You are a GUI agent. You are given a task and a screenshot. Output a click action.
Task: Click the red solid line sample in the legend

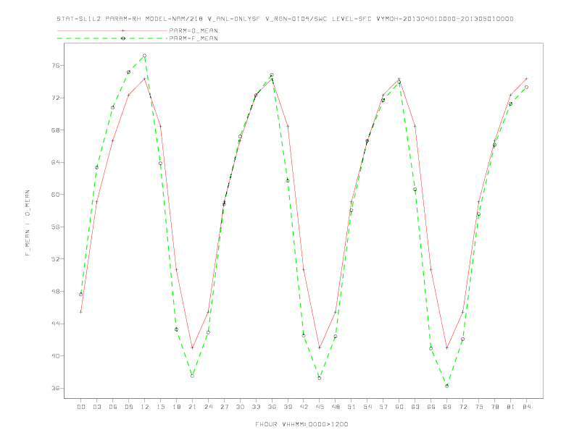(x=112, y=30)
